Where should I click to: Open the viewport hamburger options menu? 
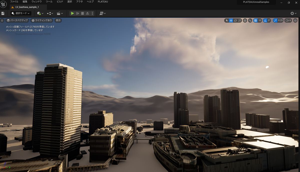click(2, 20)
